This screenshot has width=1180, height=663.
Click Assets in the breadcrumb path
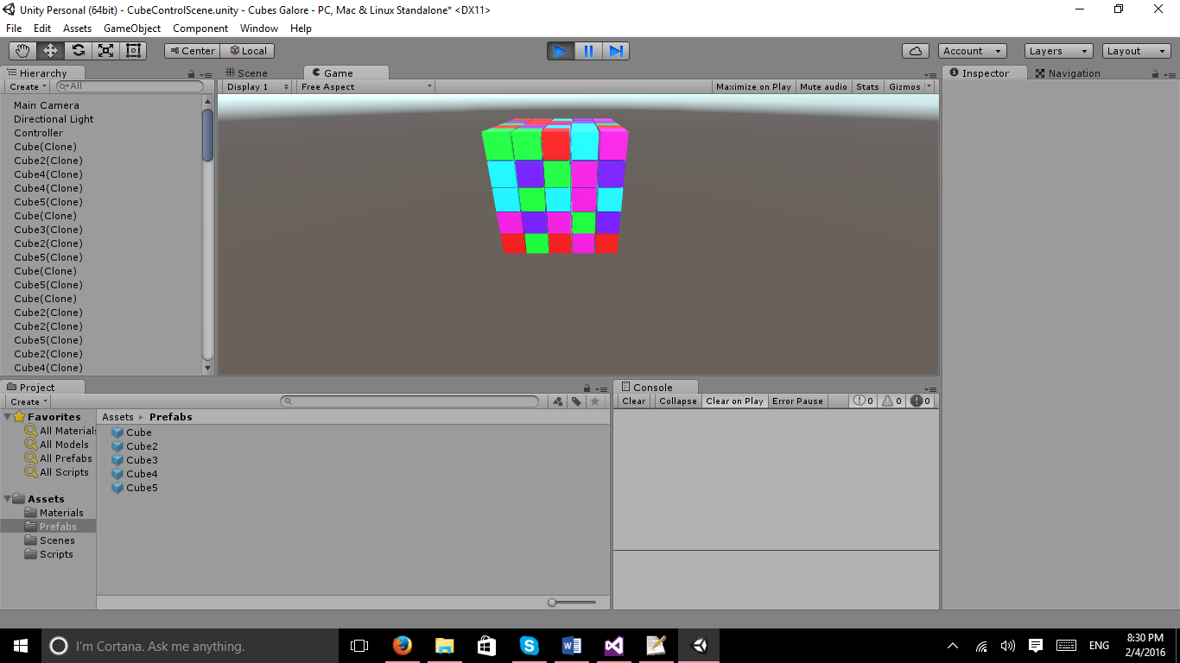point(117,417)
